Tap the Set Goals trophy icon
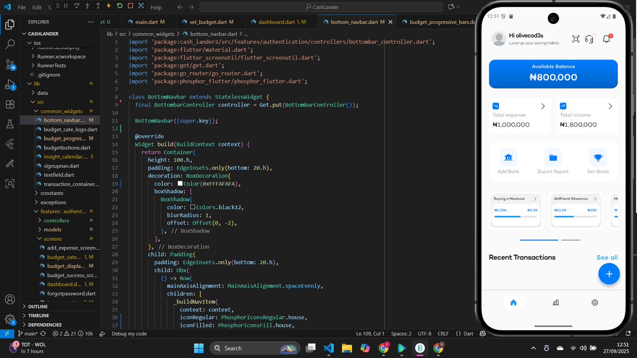This screenshot has height=358, width=637. click(598, 158)
